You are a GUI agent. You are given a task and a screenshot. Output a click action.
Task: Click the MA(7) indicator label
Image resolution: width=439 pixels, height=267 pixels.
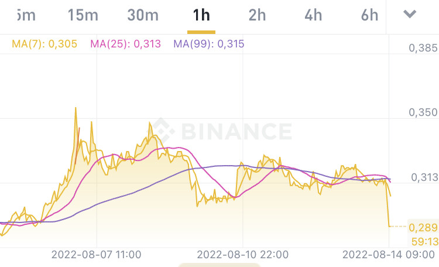44,44
